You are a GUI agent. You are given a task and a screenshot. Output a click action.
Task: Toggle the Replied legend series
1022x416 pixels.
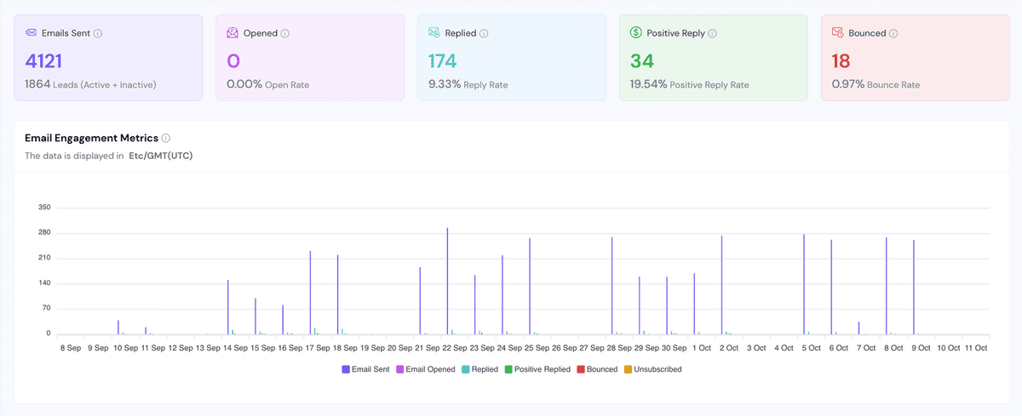pyautogui.click(x=480, y=369)
